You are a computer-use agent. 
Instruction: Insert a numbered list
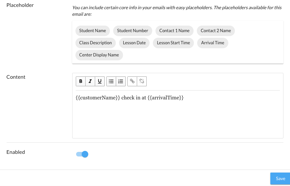pyautogui.click(x=121, y=81)
